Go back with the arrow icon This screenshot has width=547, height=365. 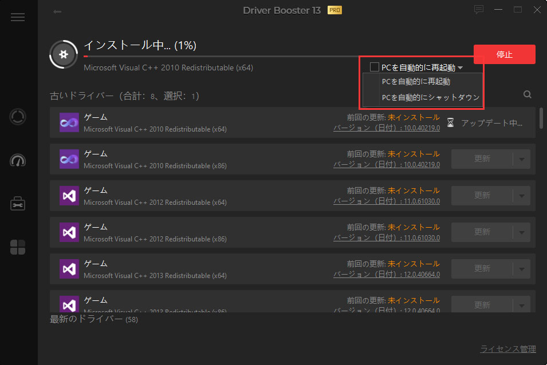click(57, 12)
